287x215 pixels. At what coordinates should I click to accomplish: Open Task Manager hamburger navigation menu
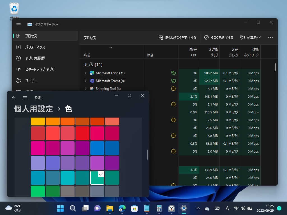[x=18, y=25]
